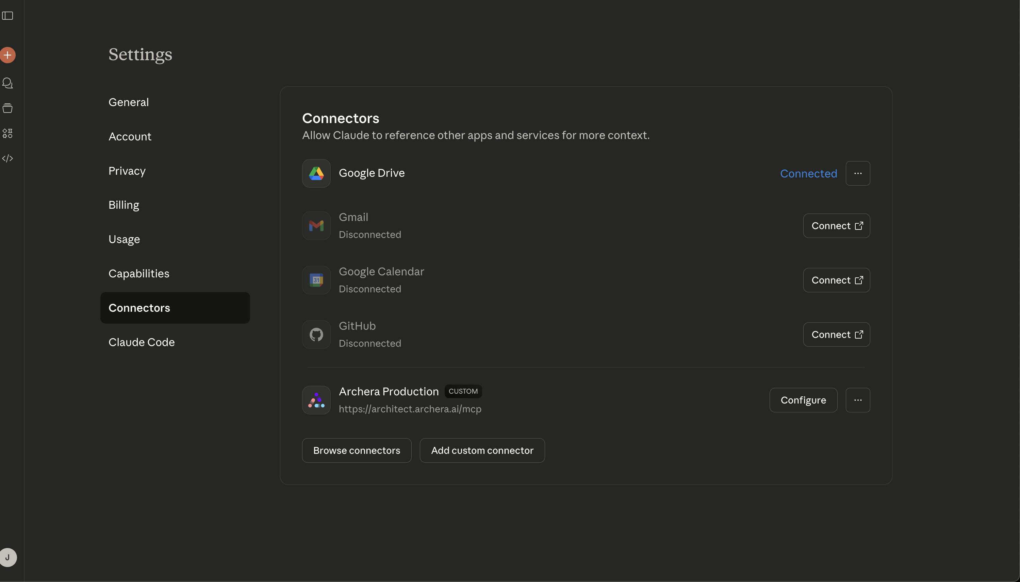Open the Archera Production options menu
This screenshot has width=1020, height=582.
pos(858,400)
